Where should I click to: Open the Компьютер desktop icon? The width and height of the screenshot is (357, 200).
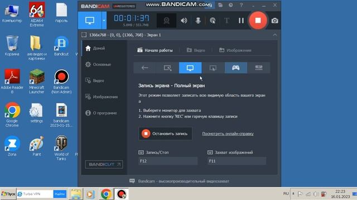(x=12, y=13)
